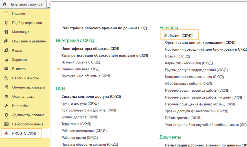The height and width of the screenshot is (147, 247).
Task: Click the wrench icon for Настройка
Action: [x=6, y=106]
